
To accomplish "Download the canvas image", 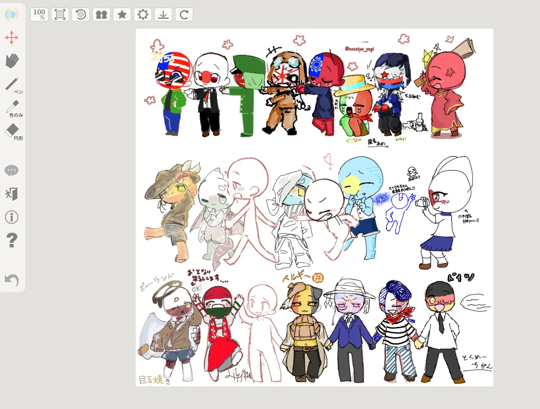I will click(x=163, y=14).
